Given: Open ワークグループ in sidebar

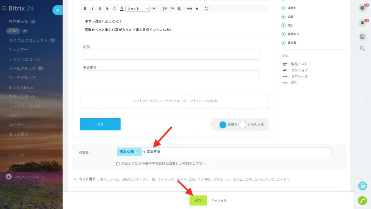Looking at the screenshot, I should (22, 78).
